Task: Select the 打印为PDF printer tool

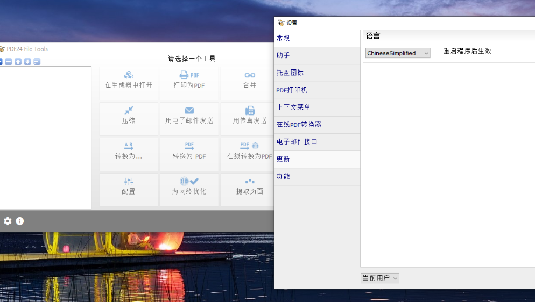Action: tap(189, 83)
